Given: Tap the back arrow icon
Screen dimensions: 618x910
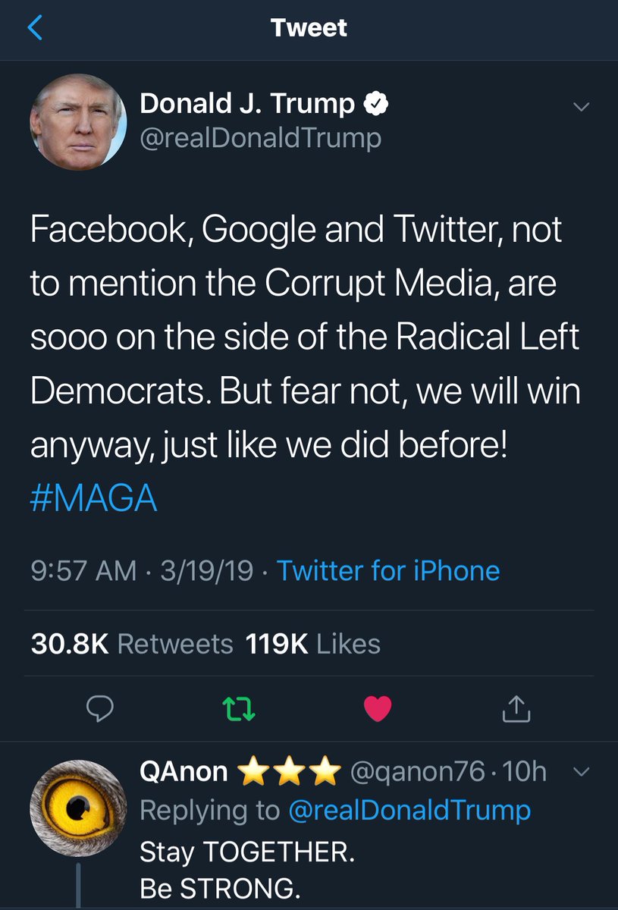Looking at the screenshot, I should (x=35, y=28).
